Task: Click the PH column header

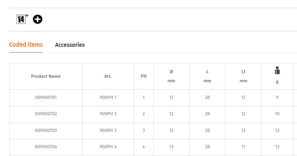Action: (143, 76)
